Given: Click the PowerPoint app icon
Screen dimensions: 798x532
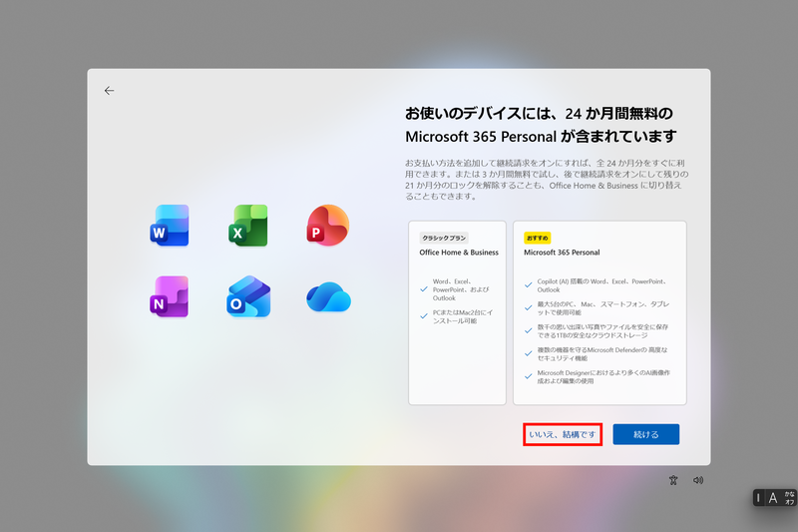Looking at the screenshot, I should coord(328,226).
